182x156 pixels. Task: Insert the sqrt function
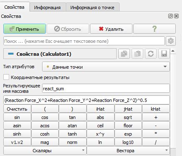pyautogui.click(x=128, y=117)
